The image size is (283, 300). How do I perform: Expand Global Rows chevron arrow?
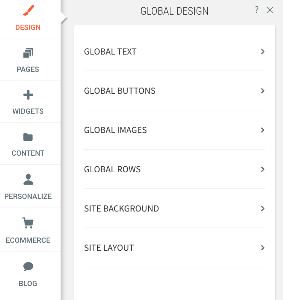pyautogui.click(x=263, y=169)
